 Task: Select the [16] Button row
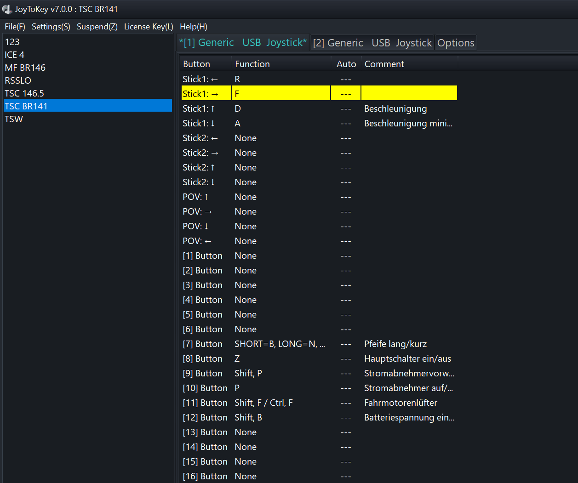319,476
